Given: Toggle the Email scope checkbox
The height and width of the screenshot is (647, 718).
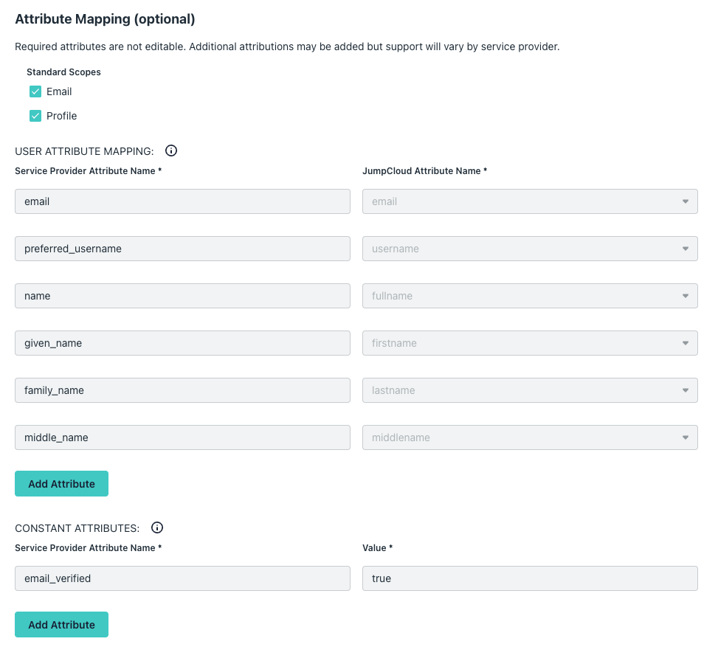Looking at the screenshot, I should [x=35, y=92].
